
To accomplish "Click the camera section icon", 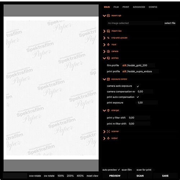I will (x=108, y=51).
